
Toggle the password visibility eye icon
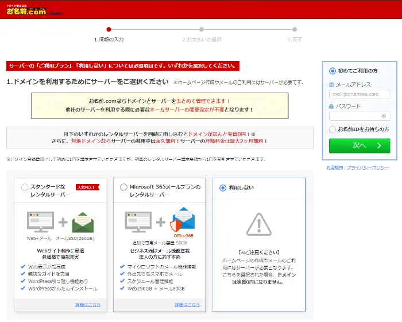[x=384, y=116]
